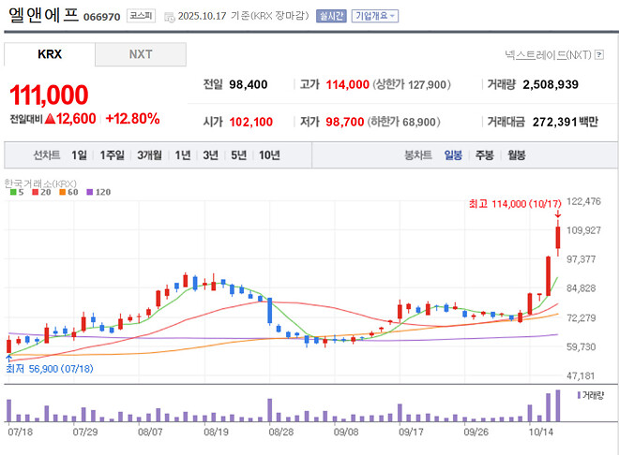Click the NXT help question mark icon

point(599,54)
